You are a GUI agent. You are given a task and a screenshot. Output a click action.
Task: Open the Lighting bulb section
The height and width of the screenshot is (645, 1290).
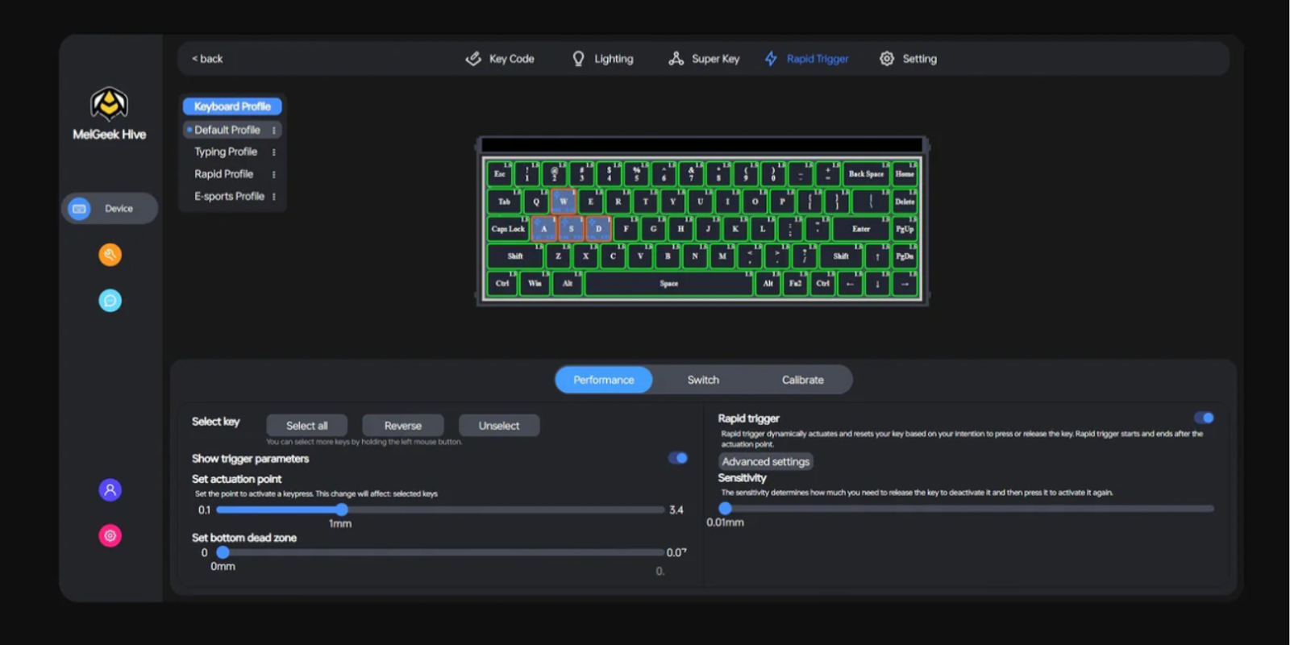coord(602,59)
